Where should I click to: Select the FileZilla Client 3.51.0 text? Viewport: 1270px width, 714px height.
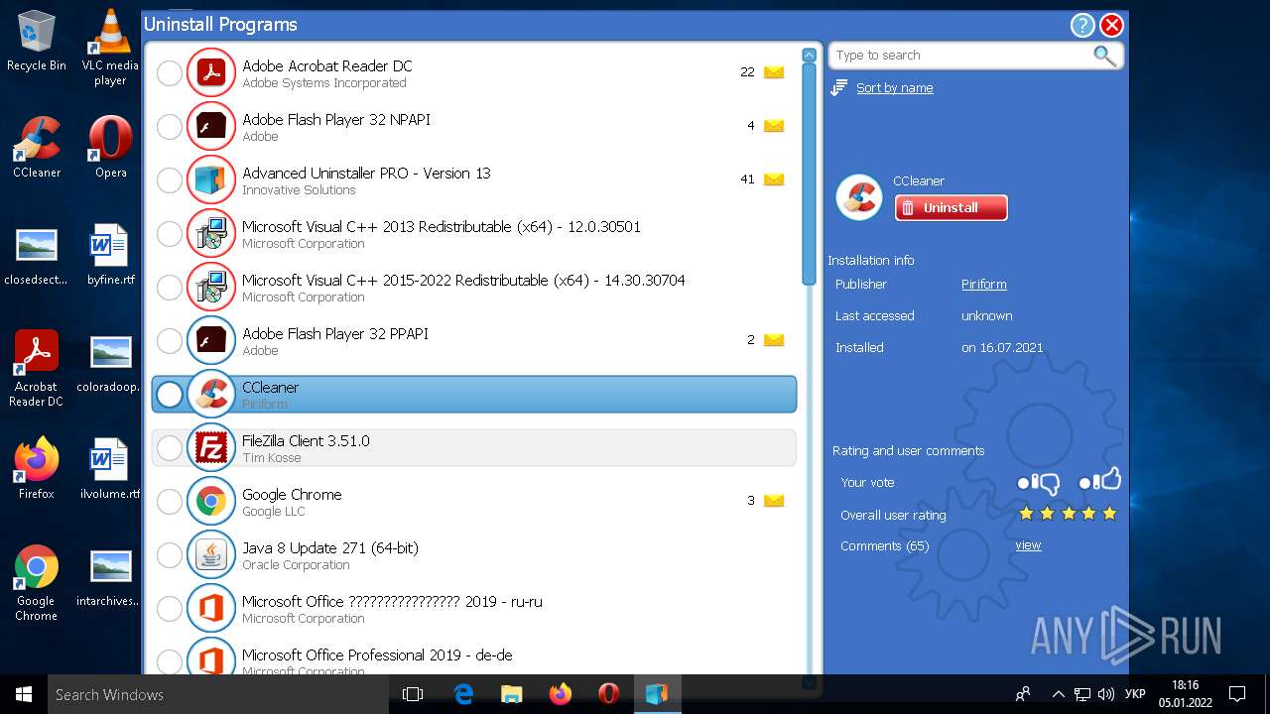pos(306,440)
